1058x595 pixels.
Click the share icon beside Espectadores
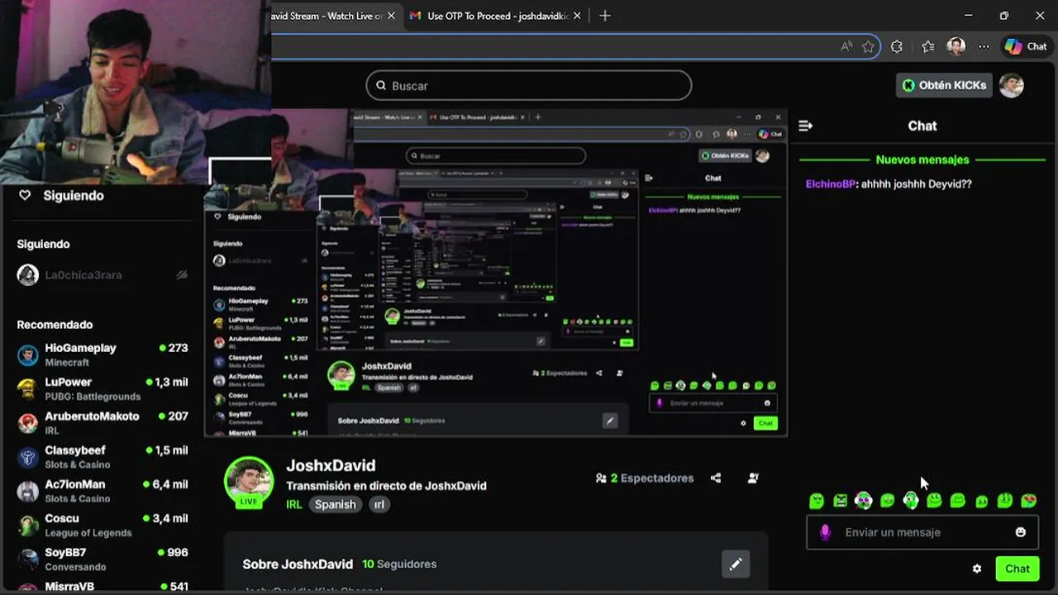tap(716, 478)
